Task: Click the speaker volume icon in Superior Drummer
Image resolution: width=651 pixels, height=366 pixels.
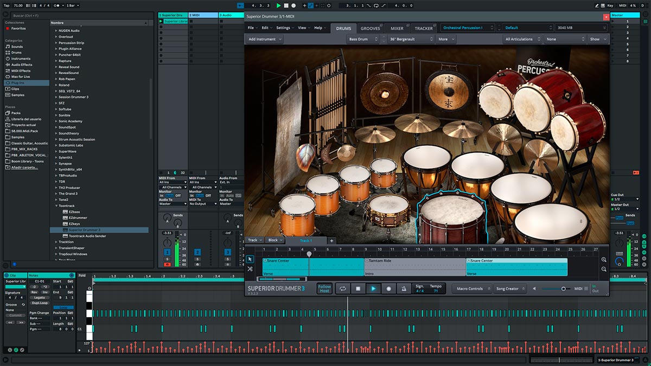Action: (x=535, y=288)
